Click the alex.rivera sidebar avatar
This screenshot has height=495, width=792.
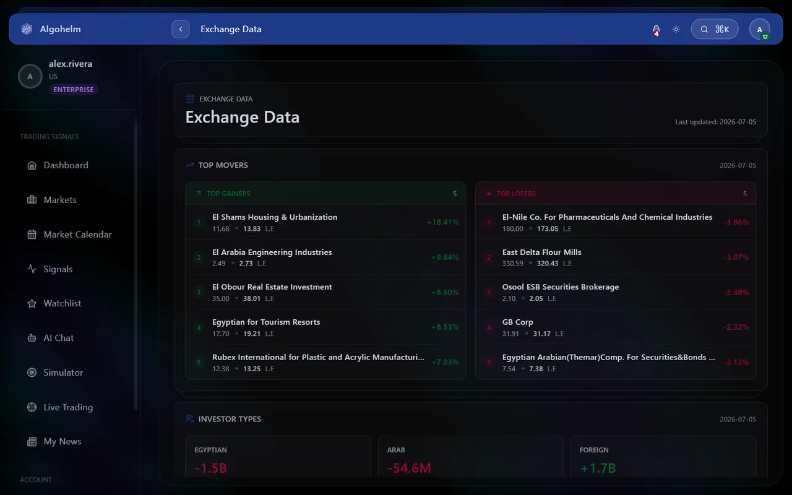(x=30, y=77)
